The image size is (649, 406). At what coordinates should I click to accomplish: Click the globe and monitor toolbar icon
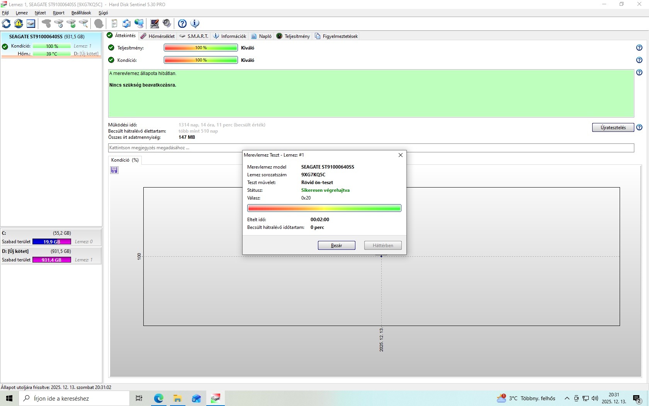[139, 24]
